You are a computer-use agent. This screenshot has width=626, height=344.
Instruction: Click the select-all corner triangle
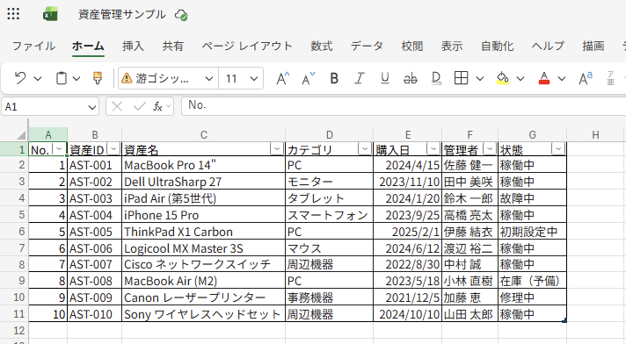coord(21,135)
